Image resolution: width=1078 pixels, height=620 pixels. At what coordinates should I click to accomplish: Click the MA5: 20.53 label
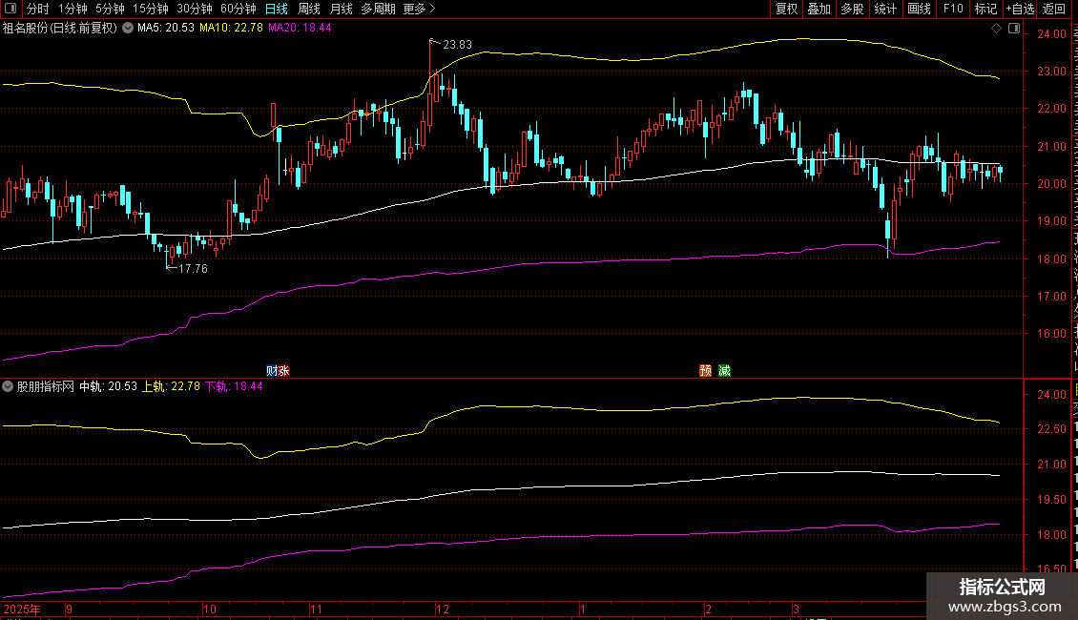pos(166,29)
